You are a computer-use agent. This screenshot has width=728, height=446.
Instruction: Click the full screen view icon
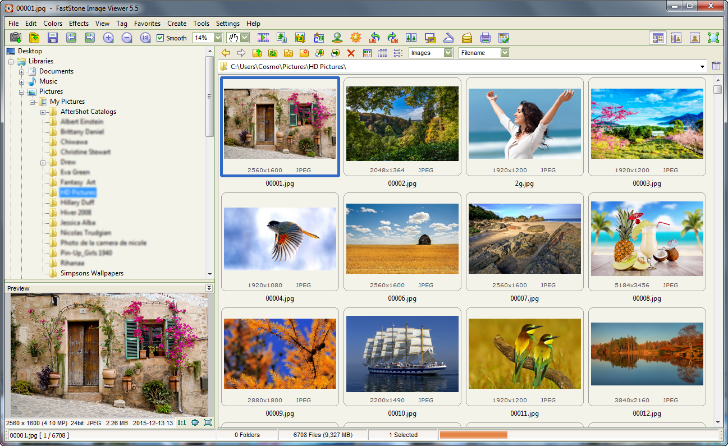point(713,38)
